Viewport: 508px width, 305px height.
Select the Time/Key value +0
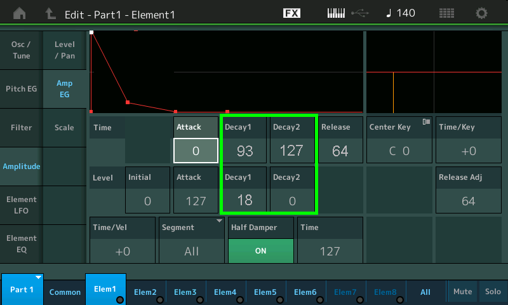point(469,151)
